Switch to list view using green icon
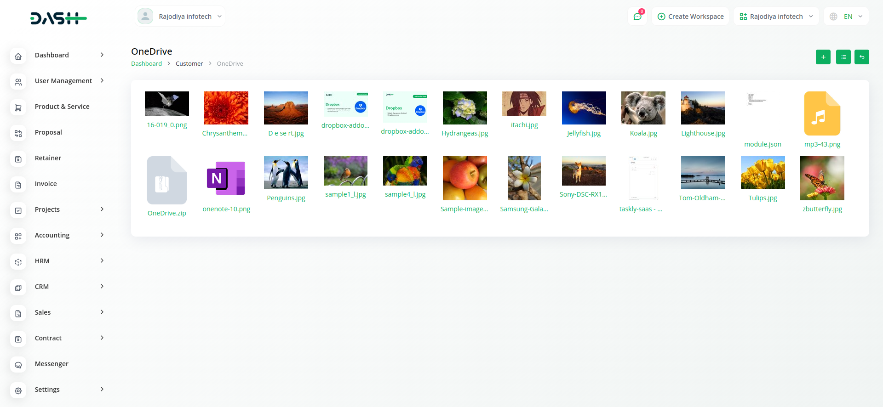 click(843, 57)
